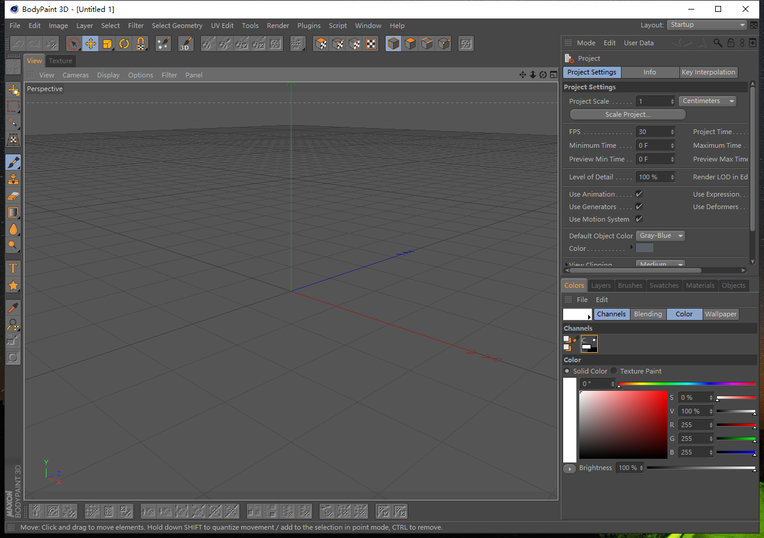
Task: Activate the 3D paint mode icon
Action: (x=185, y=43)
